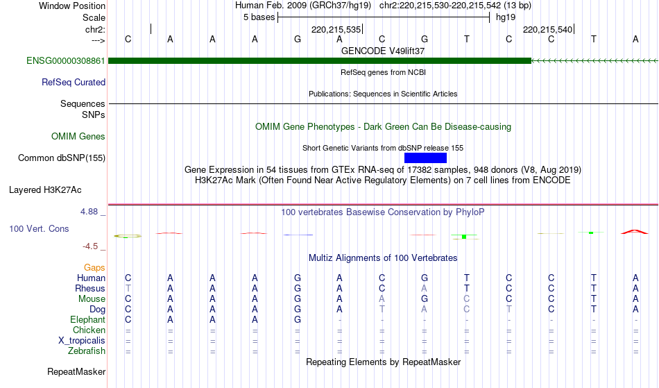Viewport: 659px width, 388px height.
Task: Click the -4.5 PhyloP lower bound value
Action: point(90,246)
